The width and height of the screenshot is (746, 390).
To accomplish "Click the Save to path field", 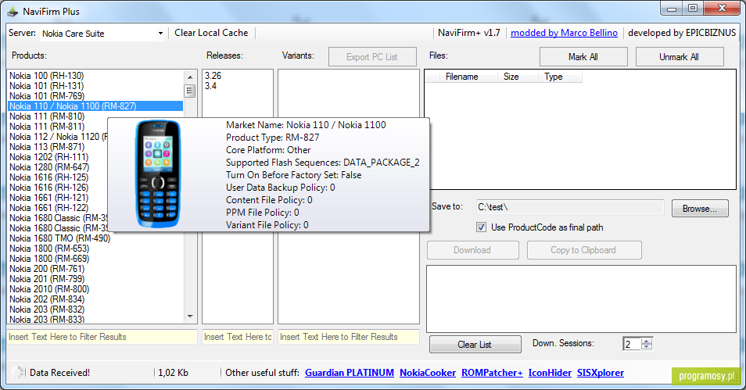I will pyautogui.click(x=570, y=207).
